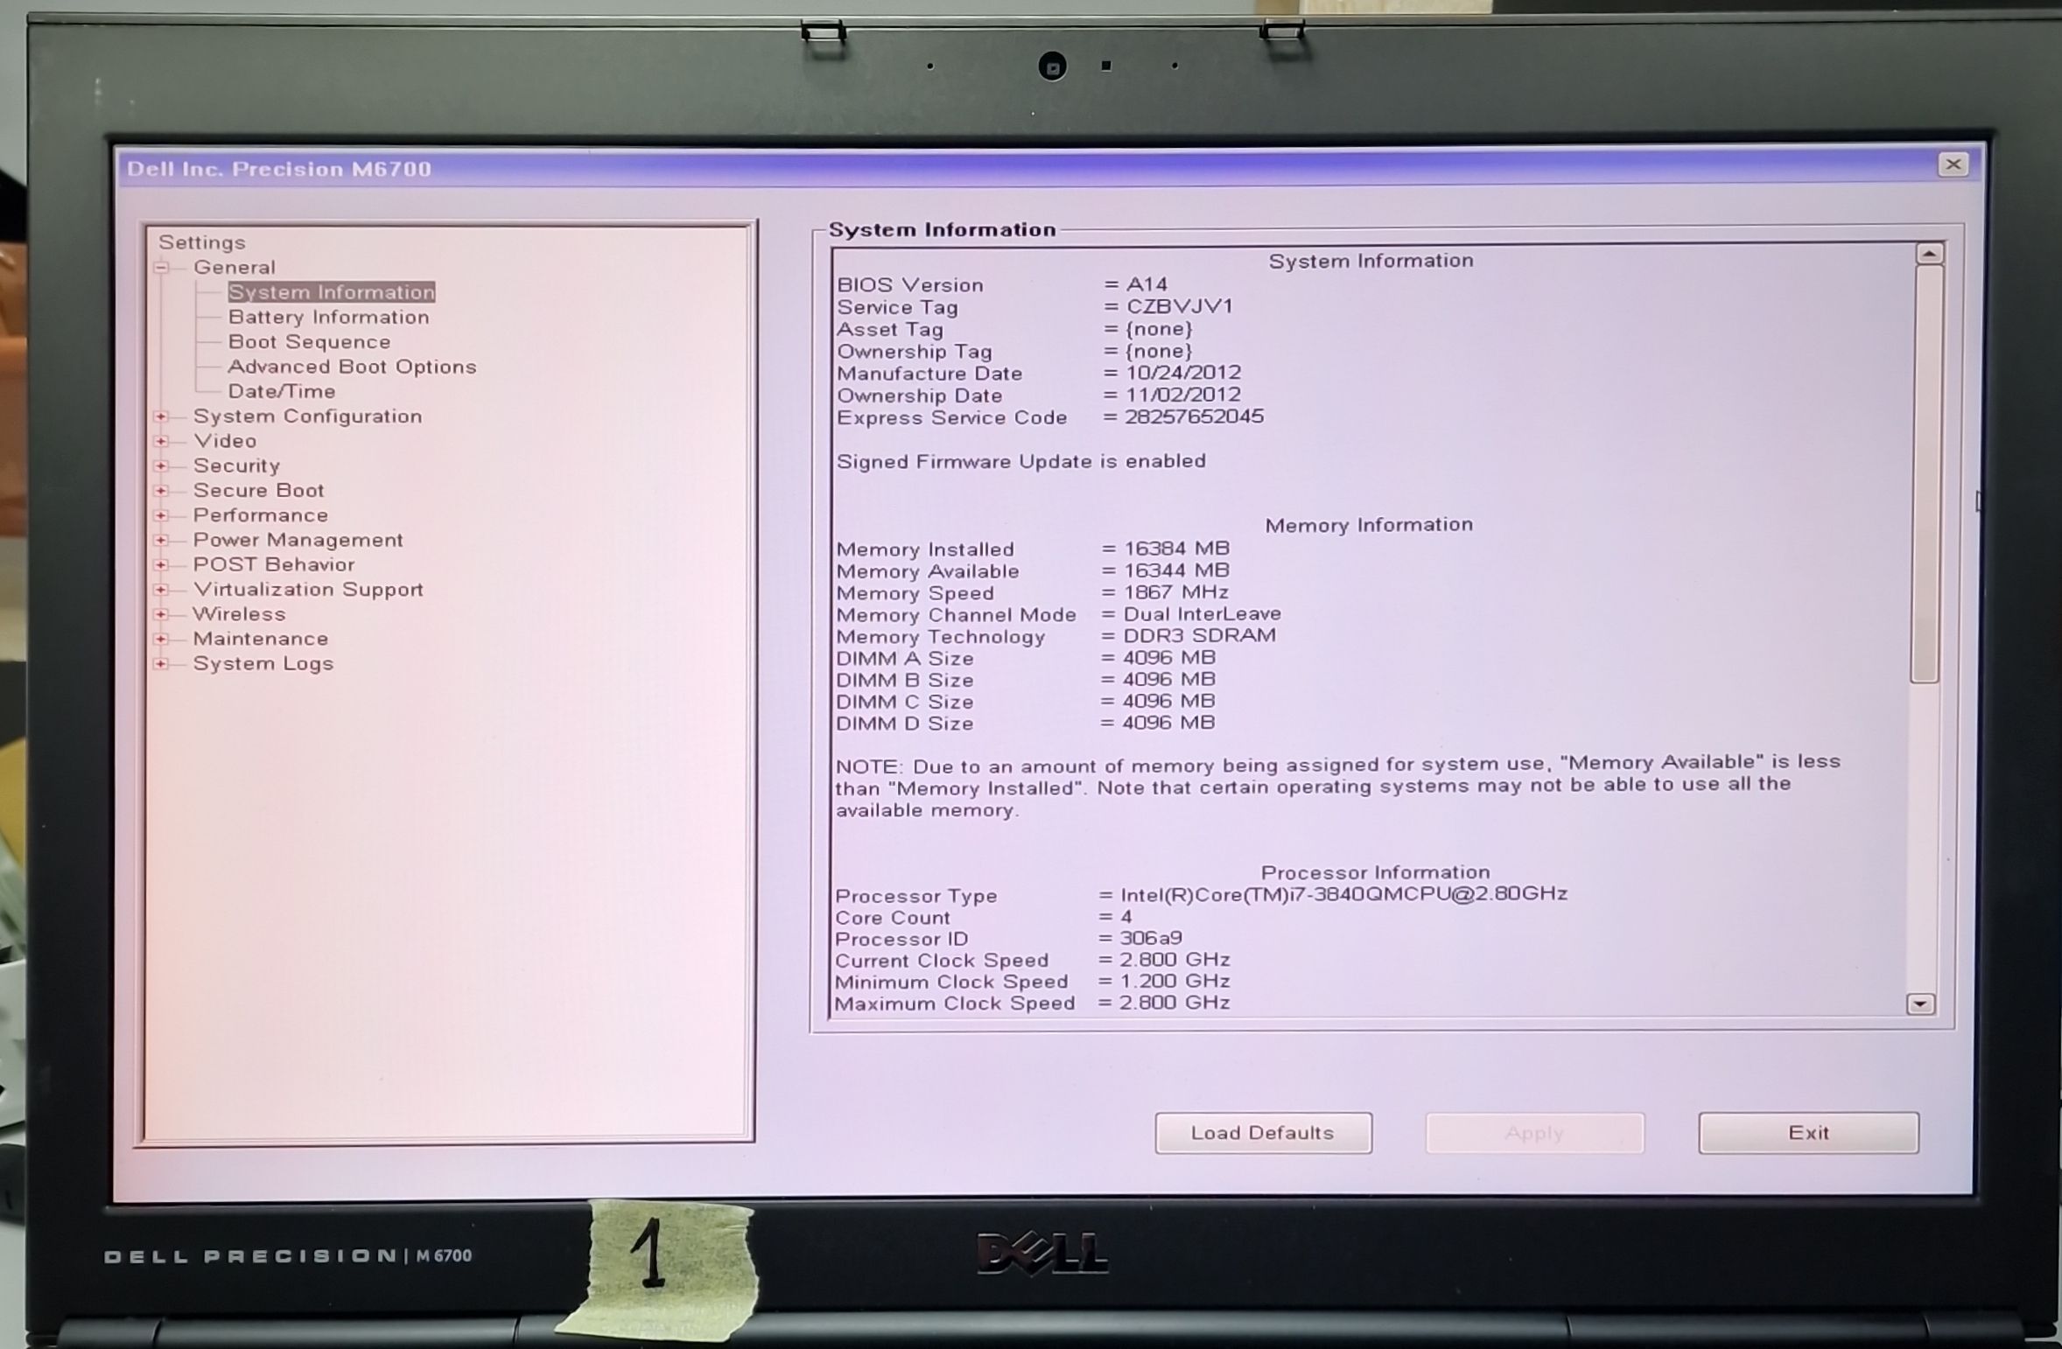Select Virtualization Support category label
This screenshot has height=1349, width=2062.
point(308,590)
